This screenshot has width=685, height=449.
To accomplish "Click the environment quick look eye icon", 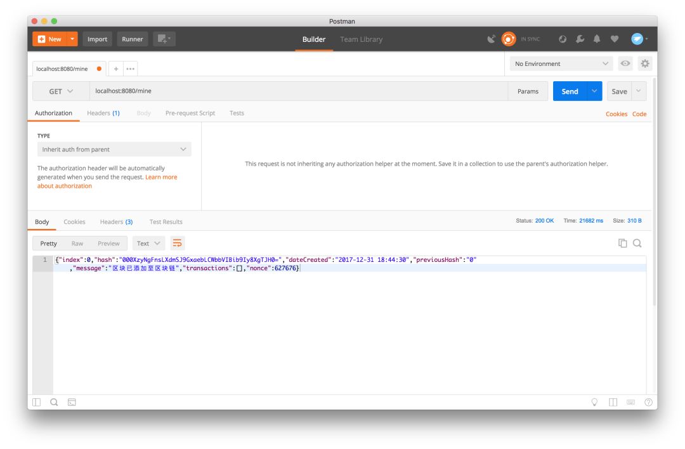I will 625,64.
